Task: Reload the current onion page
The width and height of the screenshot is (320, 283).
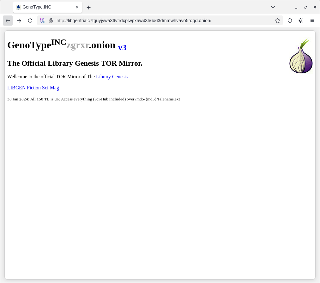Action: pos(30,21)
